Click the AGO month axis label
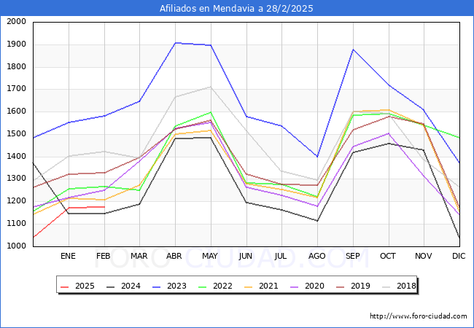 (316, 256)
